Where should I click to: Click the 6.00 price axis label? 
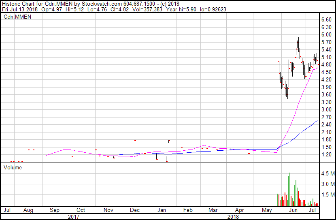pos(326,35)
